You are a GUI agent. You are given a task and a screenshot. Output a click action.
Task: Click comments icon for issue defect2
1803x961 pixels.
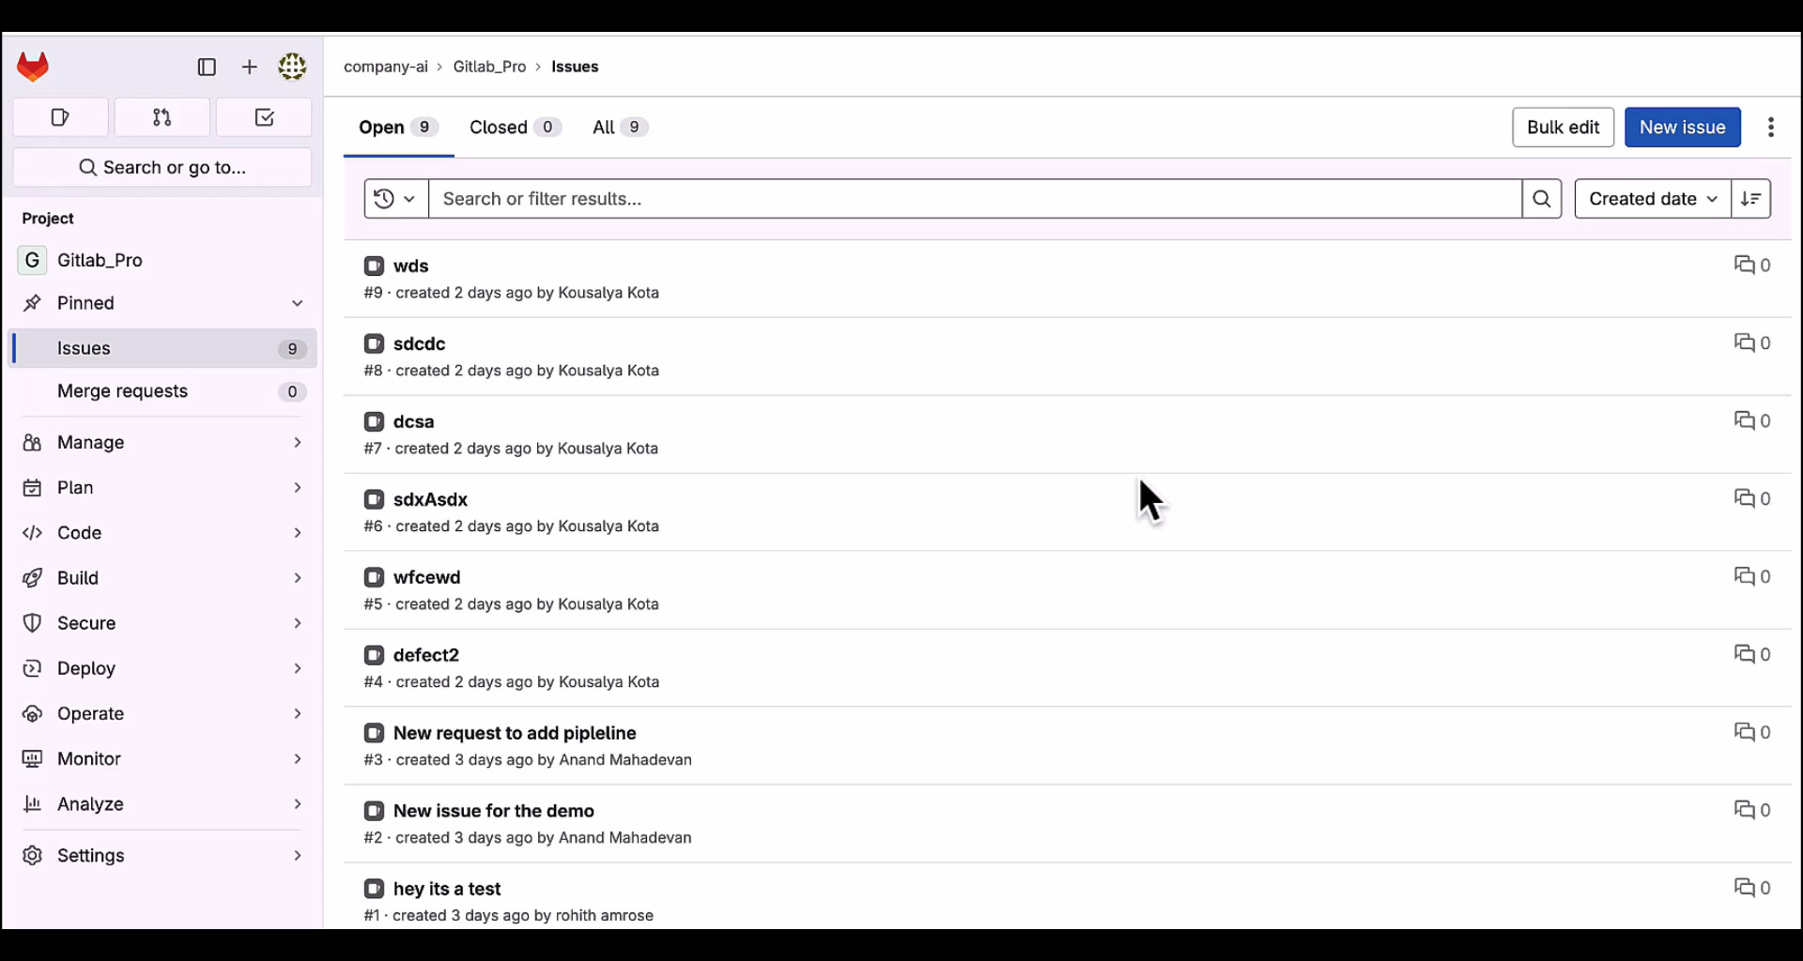click(1745, 655)
